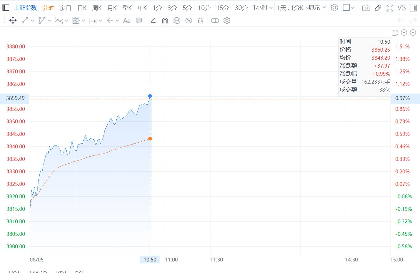
Task: Zoom in with the plus circle
Action: pos(413,32)
